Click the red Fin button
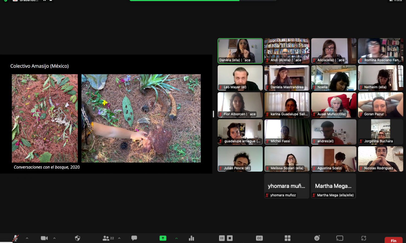 pyautogui.click(x=393, y=240)
